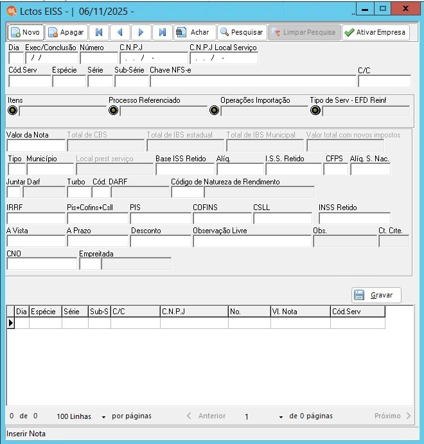Go to previous record arrow

tap(120, 32)
